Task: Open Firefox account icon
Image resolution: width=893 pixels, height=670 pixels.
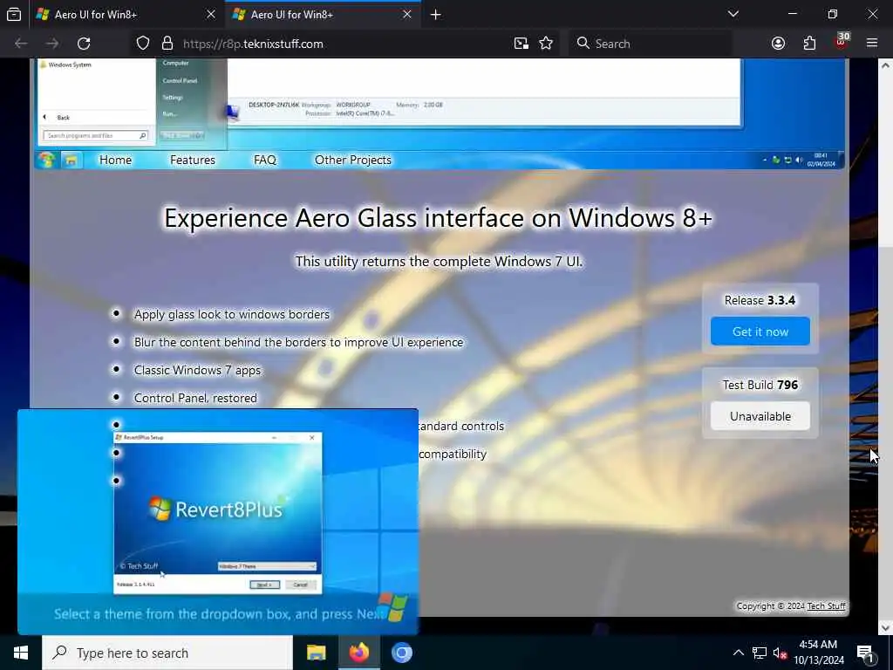Action: 778,44
